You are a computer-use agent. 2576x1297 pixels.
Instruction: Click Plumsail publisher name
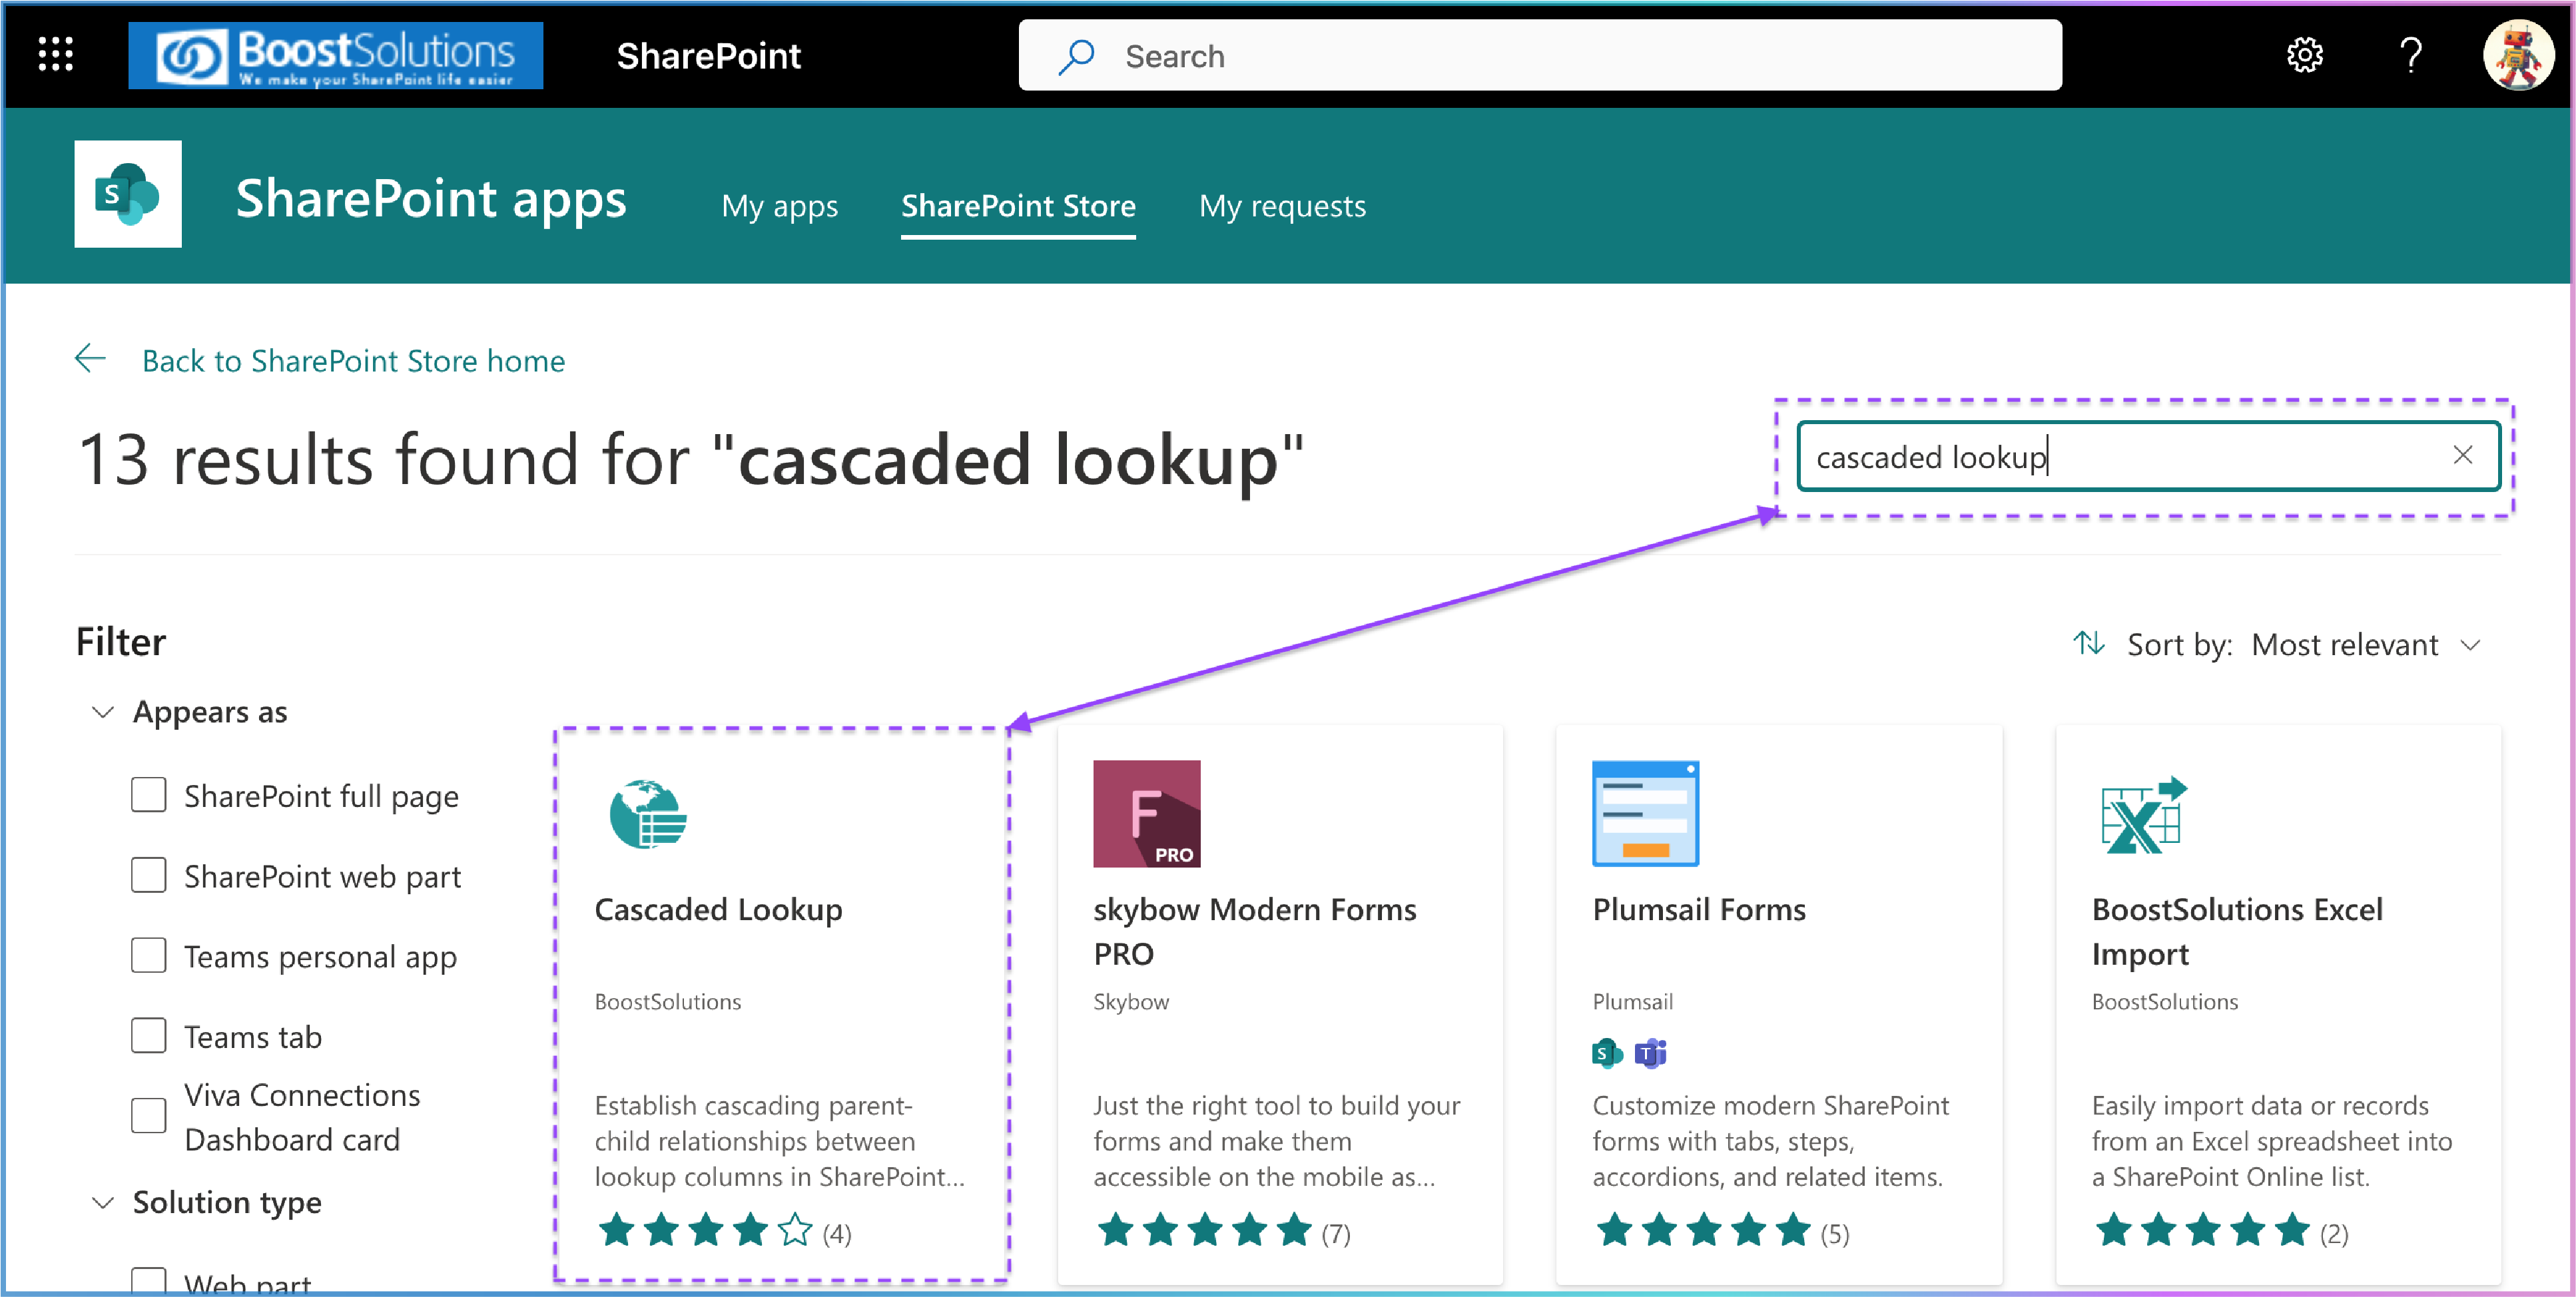pos(1632,1001)
